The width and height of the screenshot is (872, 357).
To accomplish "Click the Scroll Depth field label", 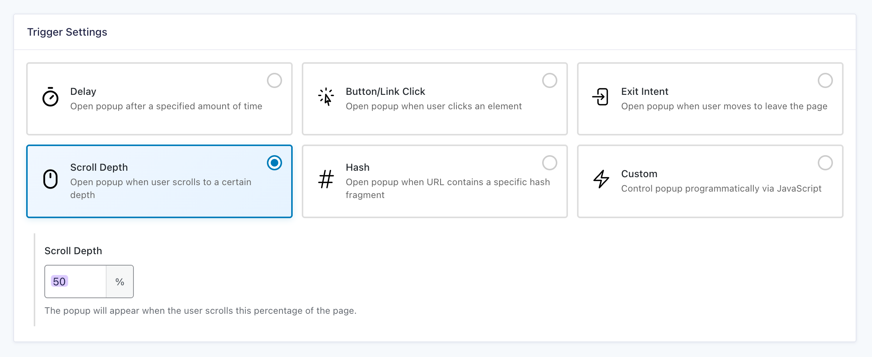I will pyautogui.click(x=73, y=251).
